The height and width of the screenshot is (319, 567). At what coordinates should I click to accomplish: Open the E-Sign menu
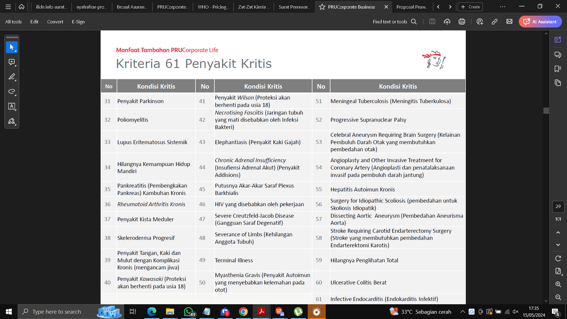pyautogui.click(x=78, y=22)
